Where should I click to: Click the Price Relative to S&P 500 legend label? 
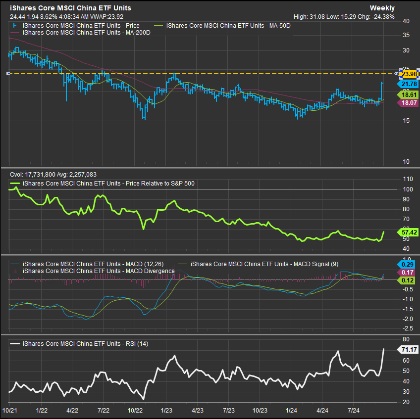click(x=108, y=184)
